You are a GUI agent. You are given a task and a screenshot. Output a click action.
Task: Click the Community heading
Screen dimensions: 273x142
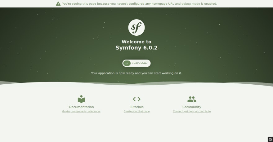click(192, 107)
